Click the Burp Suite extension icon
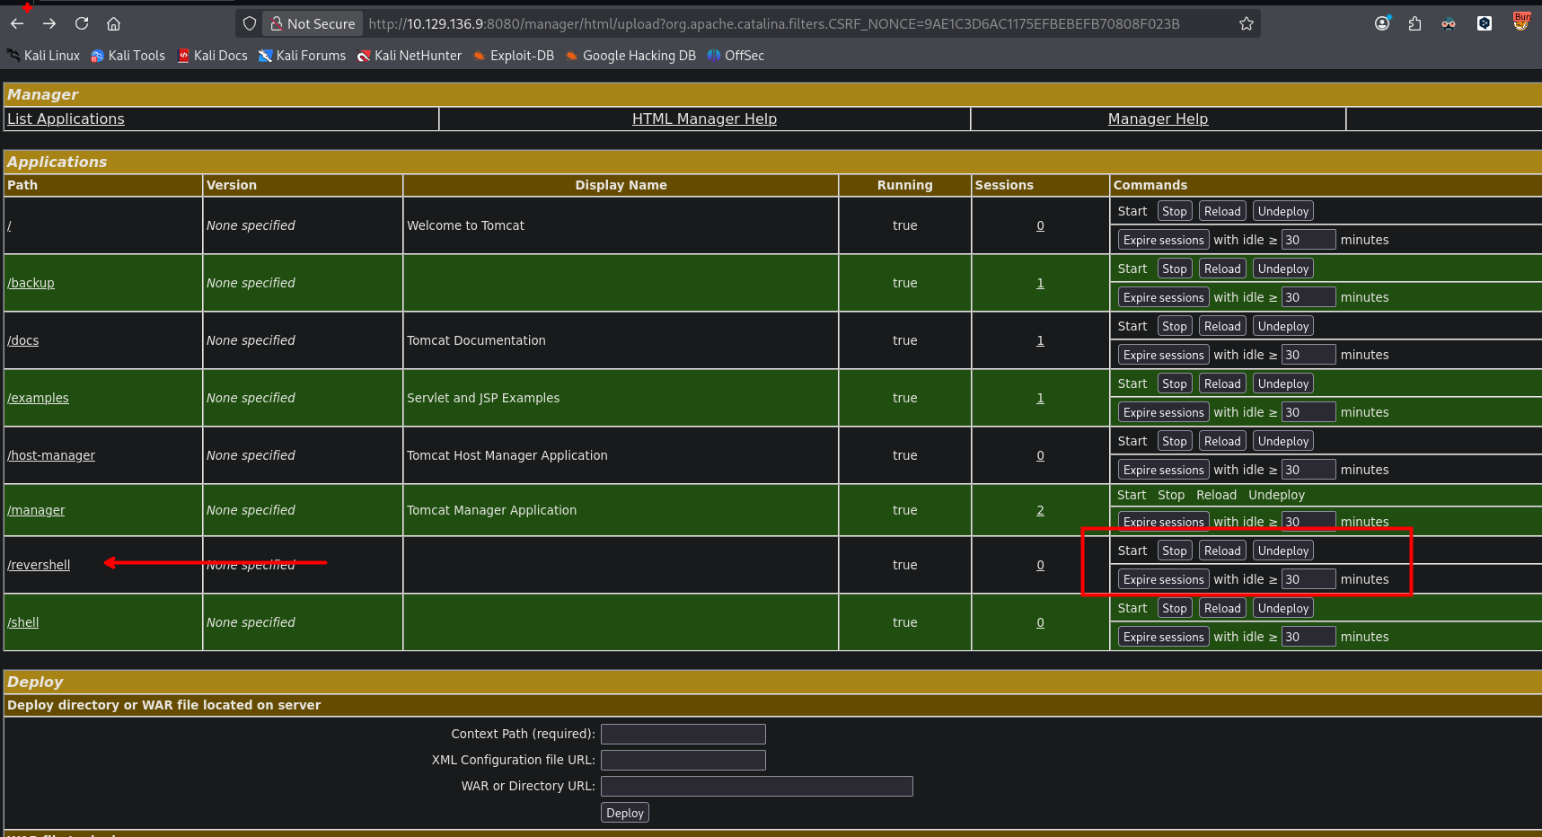The height and width of the screenshot is (837, 1542). (x=1521, y=22)
